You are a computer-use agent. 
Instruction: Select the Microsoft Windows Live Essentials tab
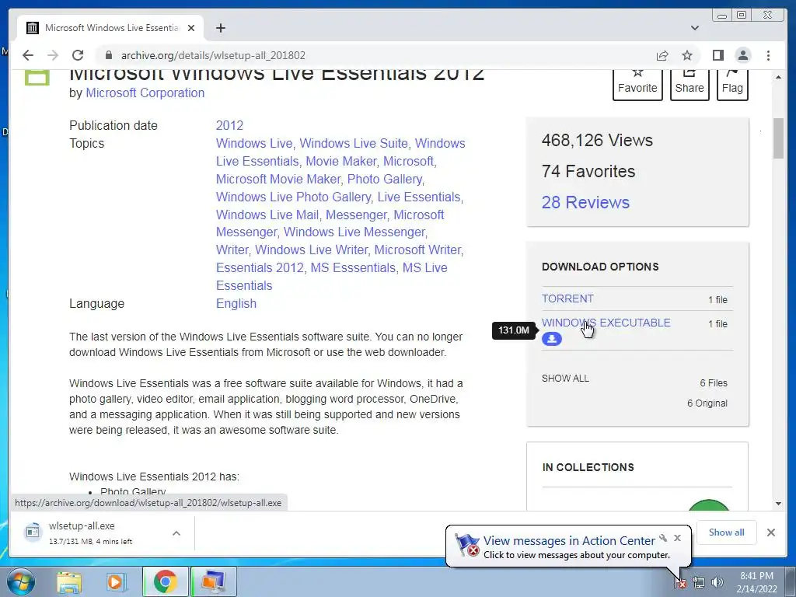(x=110, y=28)
